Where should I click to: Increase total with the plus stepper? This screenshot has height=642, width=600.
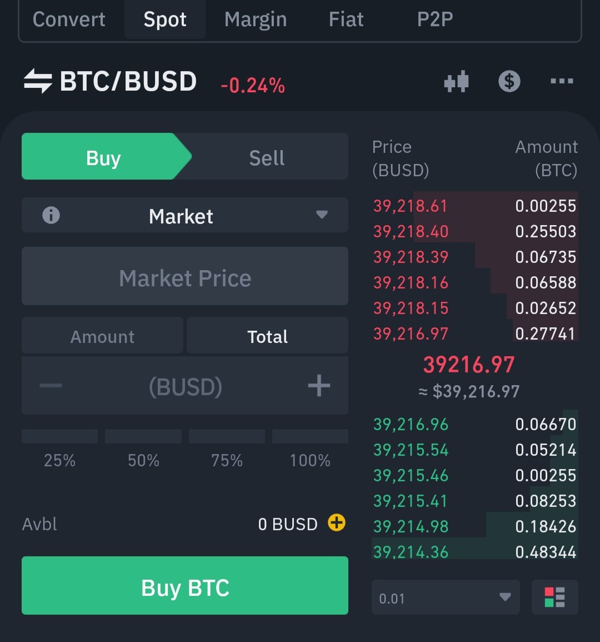pos(319,386)
